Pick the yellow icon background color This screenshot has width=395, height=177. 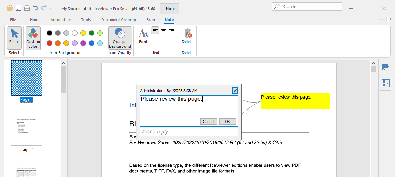[x=83, y=33]
